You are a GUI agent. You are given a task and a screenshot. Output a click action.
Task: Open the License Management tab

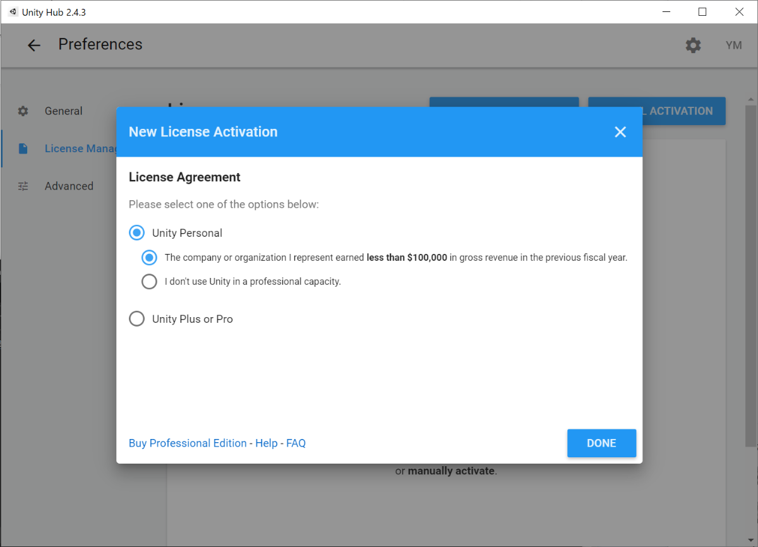point(80,148)
